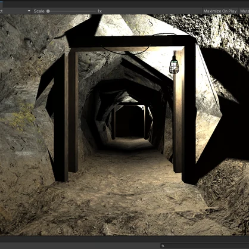Click the 1x scale value
Image resolution: width=249 pixels, height=249 pixels.
99,11
